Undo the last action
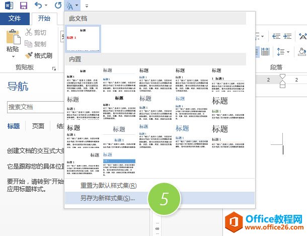 (38, 5)
